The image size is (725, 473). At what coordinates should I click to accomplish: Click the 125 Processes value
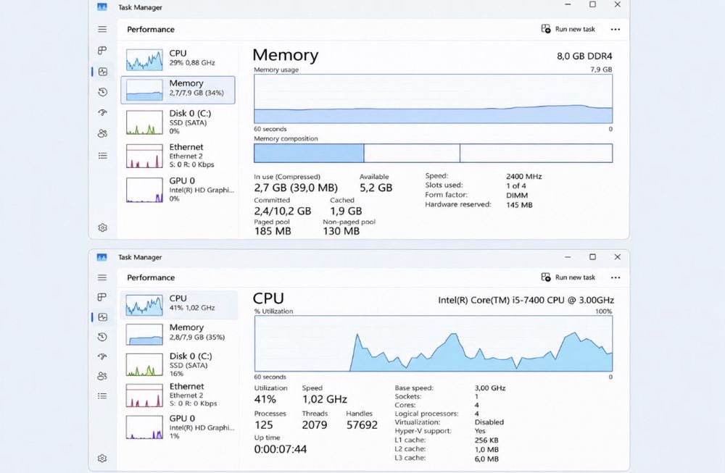(264, 425)
